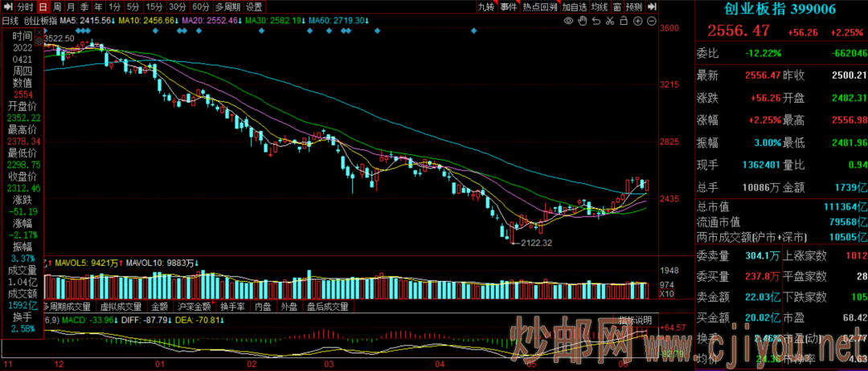This screenshot has height=371, width=868.
Task: Expand the MA5 indicator arrow
Action: tap(112, 19)
